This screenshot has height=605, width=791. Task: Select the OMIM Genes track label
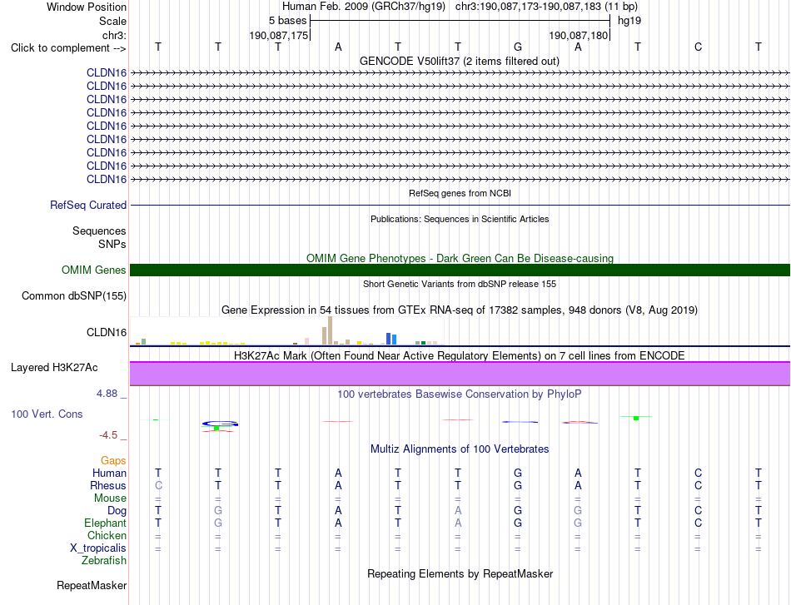pyautogui.click(x=94, y=270)
